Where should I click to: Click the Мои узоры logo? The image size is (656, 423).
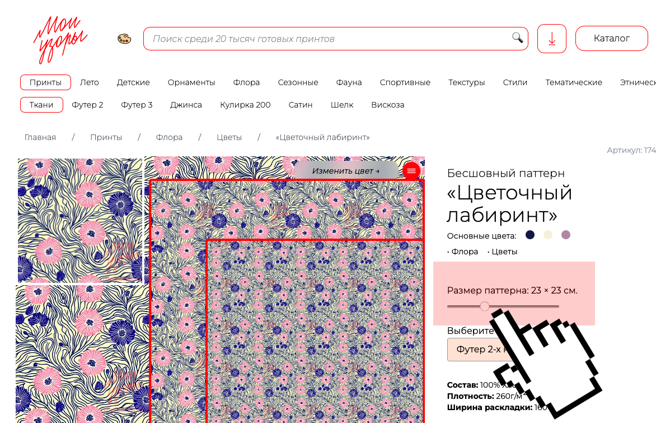[x=60, y=39]
